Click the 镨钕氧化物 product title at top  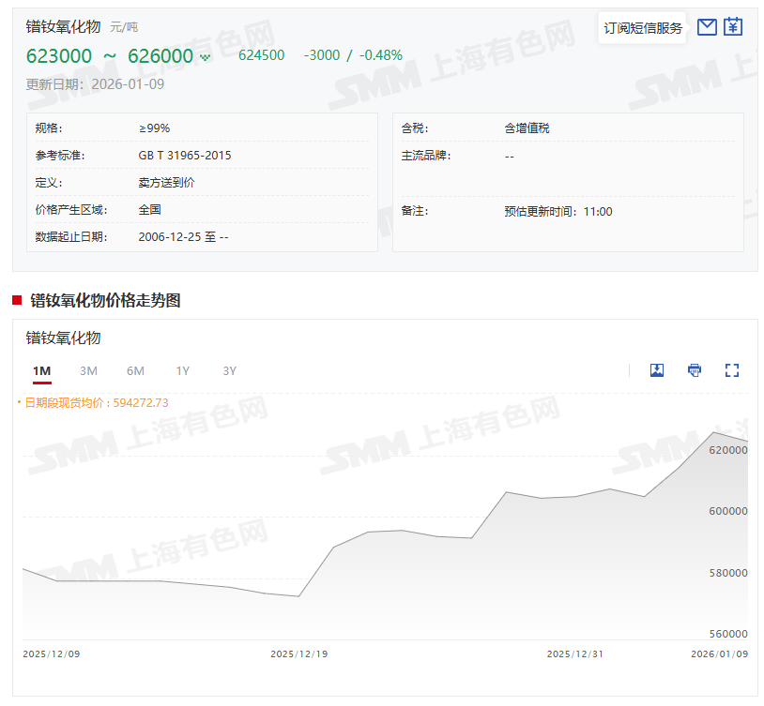click(x=63, y=27)
